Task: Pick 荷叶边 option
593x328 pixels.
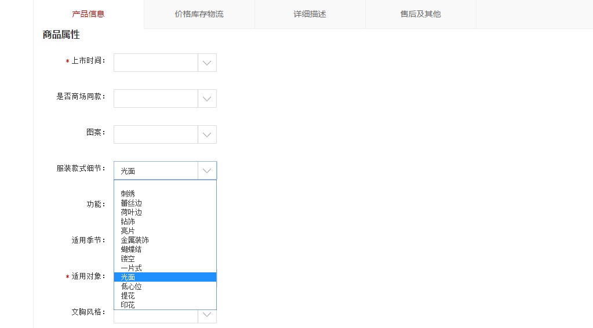Action: click(165, 212)
